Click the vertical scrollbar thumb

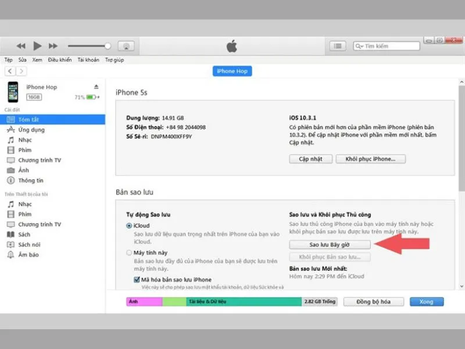(462, 138)
